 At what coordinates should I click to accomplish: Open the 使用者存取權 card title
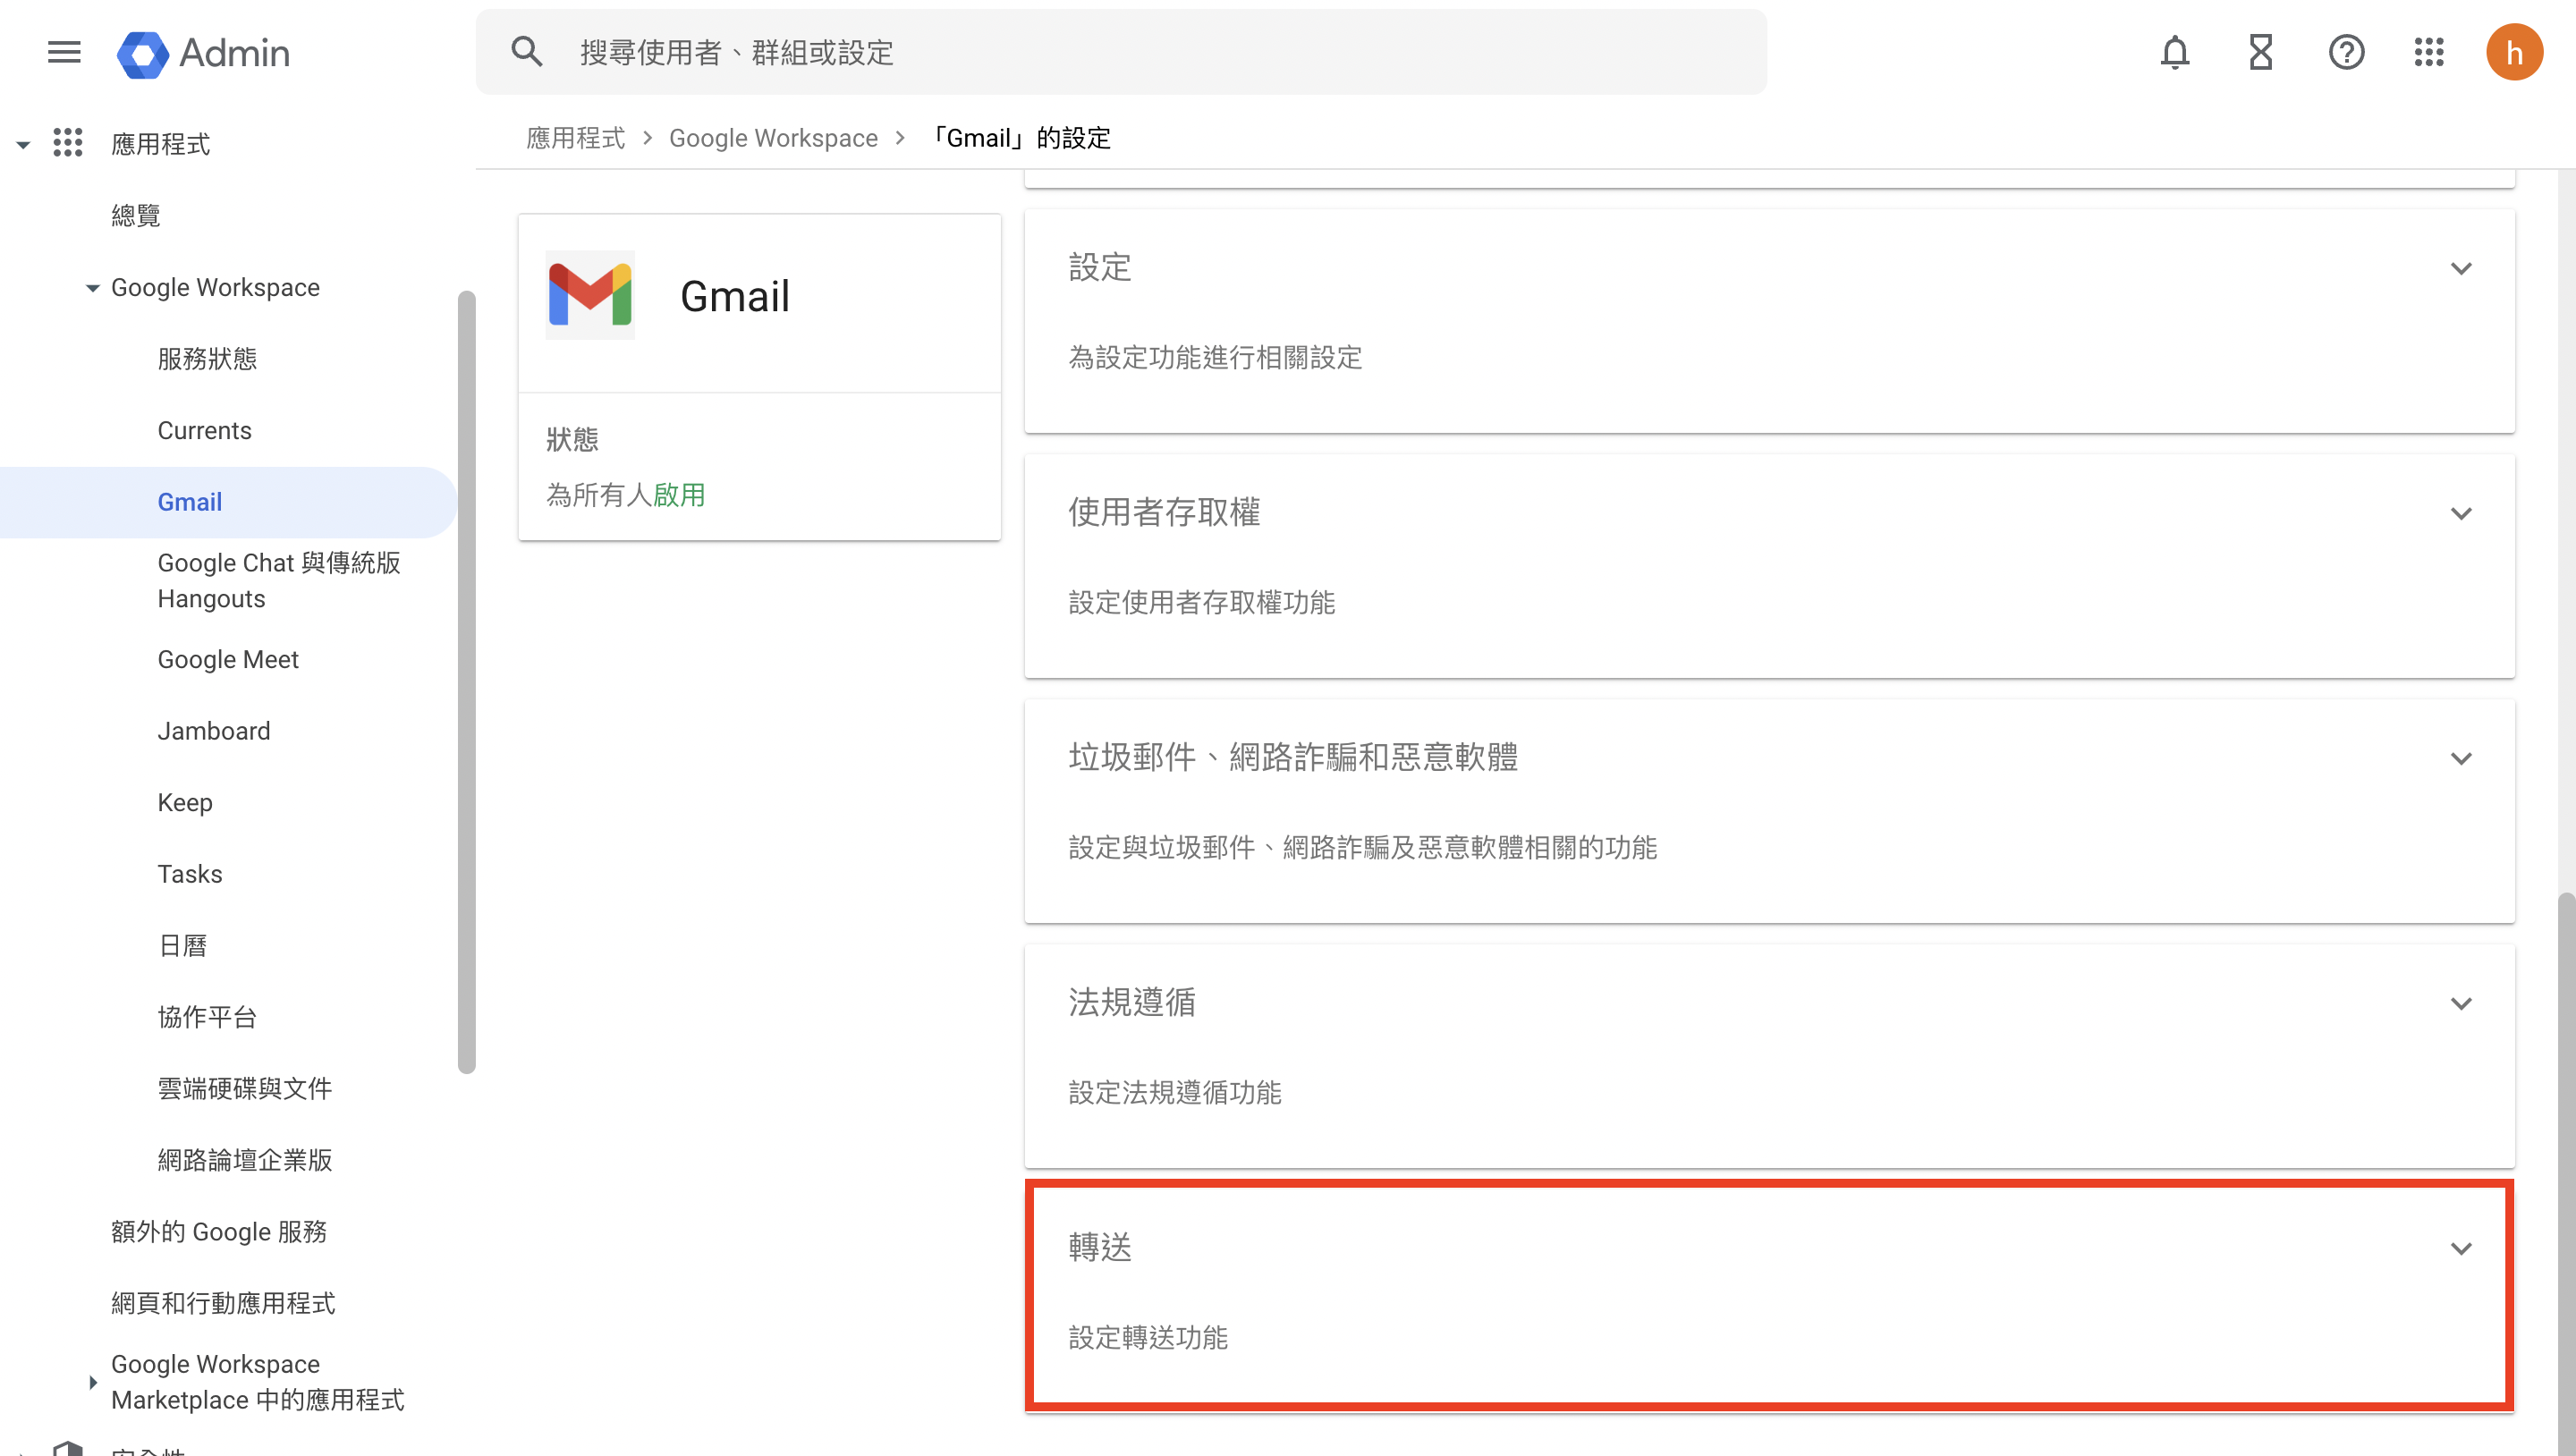pyautogui.click(x=1164, y=512)
